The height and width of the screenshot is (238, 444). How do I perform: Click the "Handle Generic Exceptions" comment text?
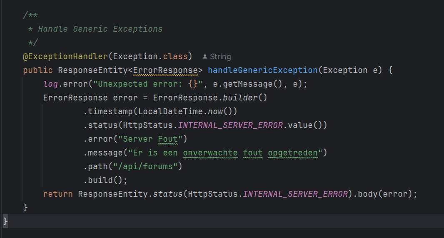tap(100, 29)
